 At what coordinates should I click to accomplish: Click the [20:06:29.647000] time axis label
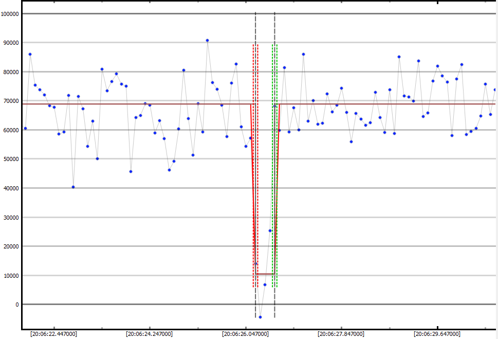(437, 334)
